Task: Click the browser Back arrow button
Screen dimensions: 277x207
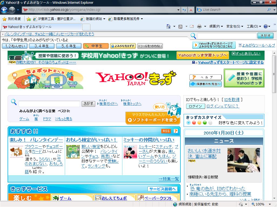Action: click(4, 10)
